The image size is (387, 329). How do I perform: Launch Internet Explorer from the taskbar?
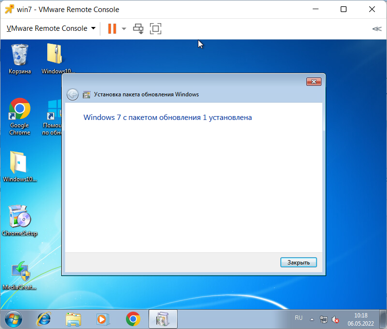pos(44,319)
